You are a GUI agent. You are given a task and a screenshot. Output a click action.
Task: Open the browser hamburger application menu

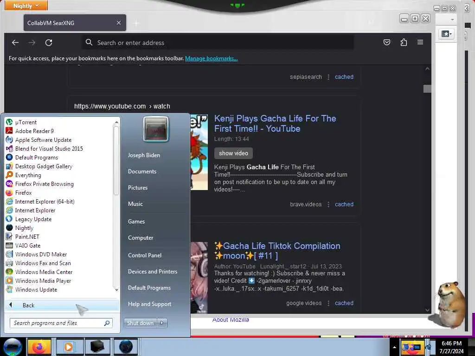[420, 42]
